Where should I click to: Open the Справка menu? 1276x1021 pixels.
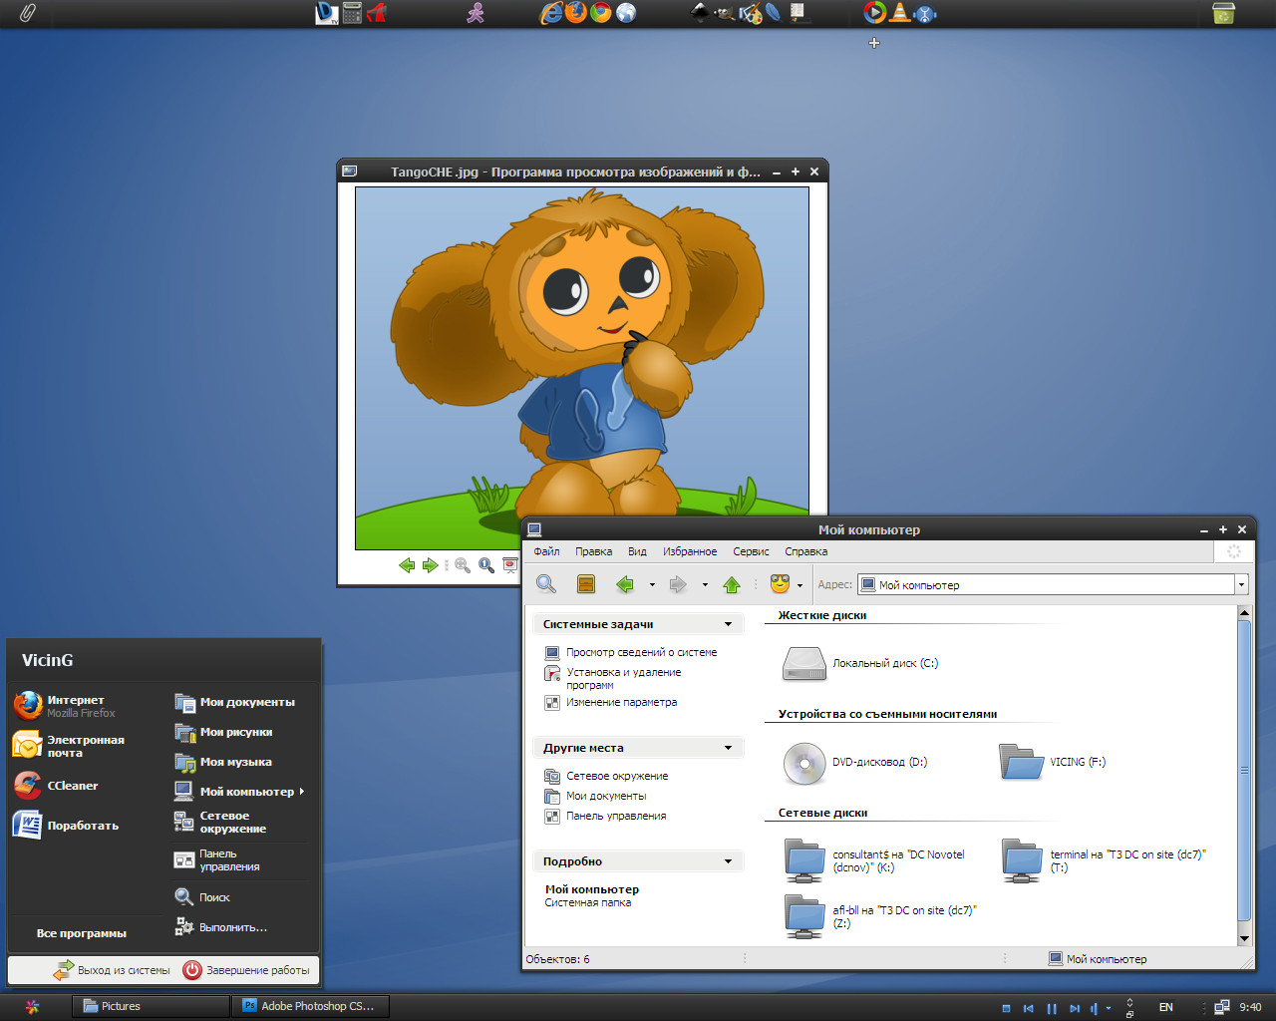[805, 551]
